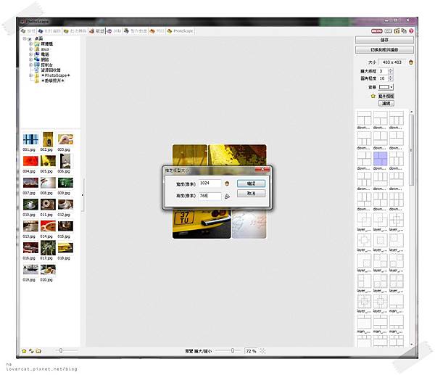Viewport: 435px width, 375px height.
Task: Decrease the margin value 3 with down arrow
Action: (391, 73)
